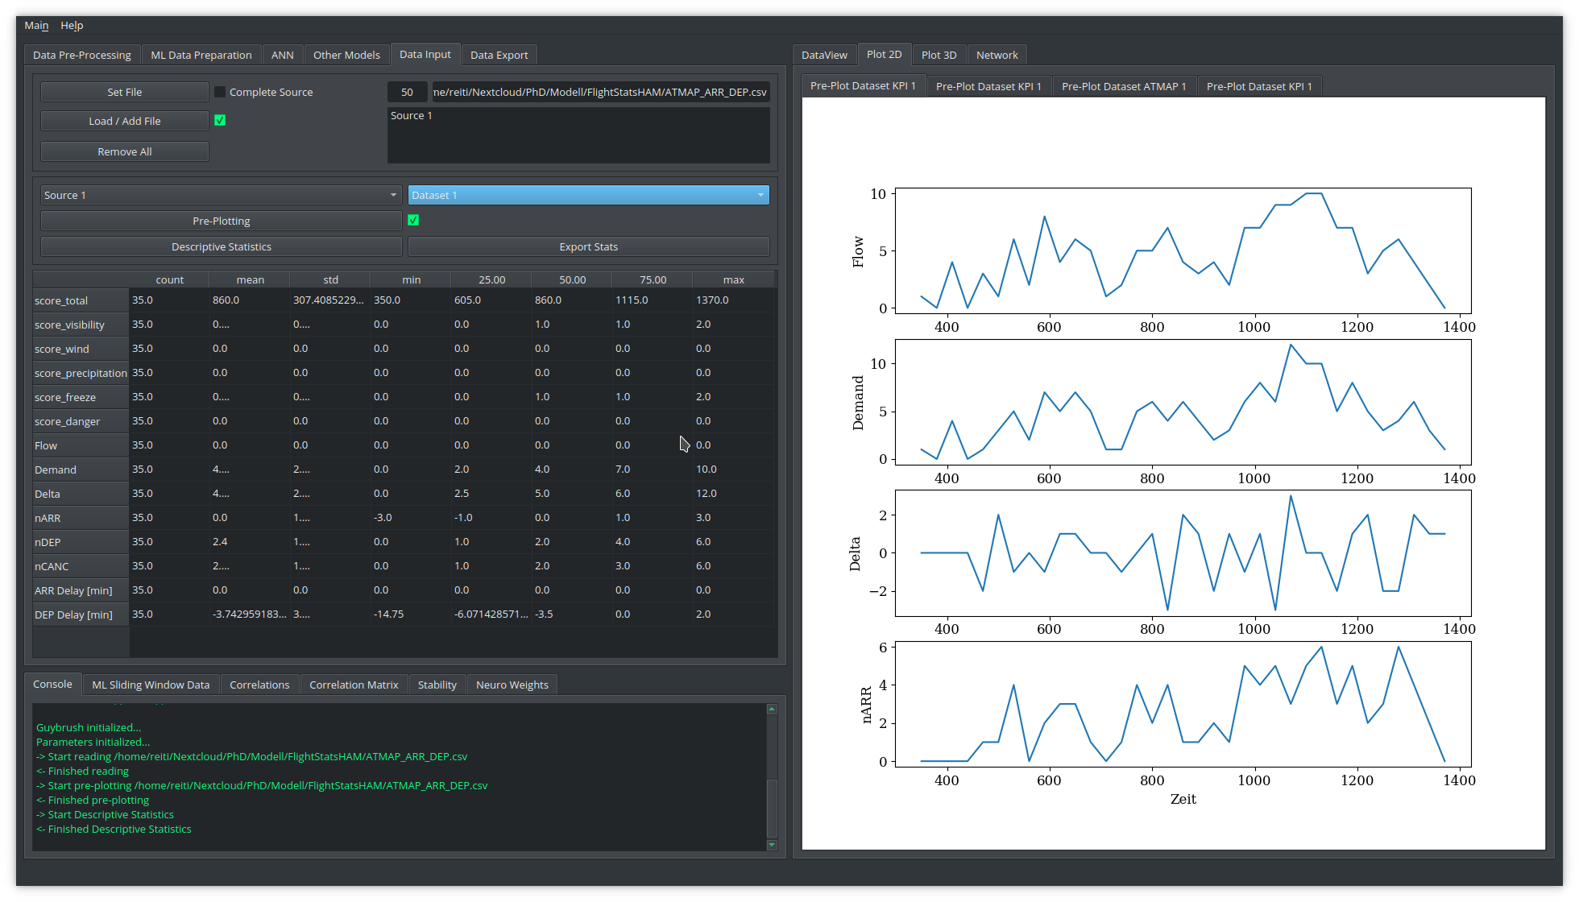
Task: Open the Main menu
Action: [36, 26]
